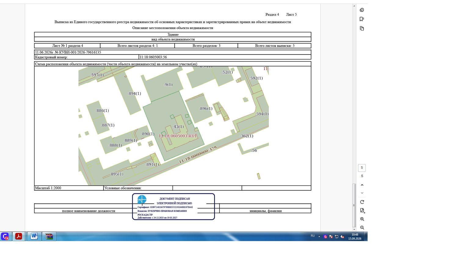Click the 'Всего листов выписки: 5' cell
Screen dimensions: 458x257
274,46
